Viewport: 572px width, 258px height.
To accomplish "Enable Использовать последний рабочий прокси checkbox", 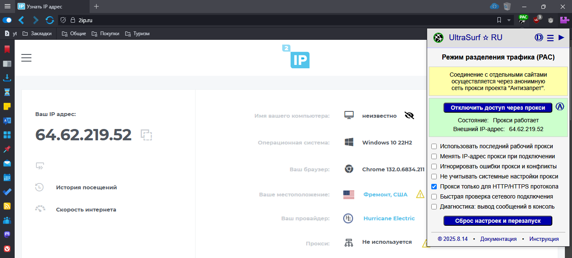I will tap(434, 146).
